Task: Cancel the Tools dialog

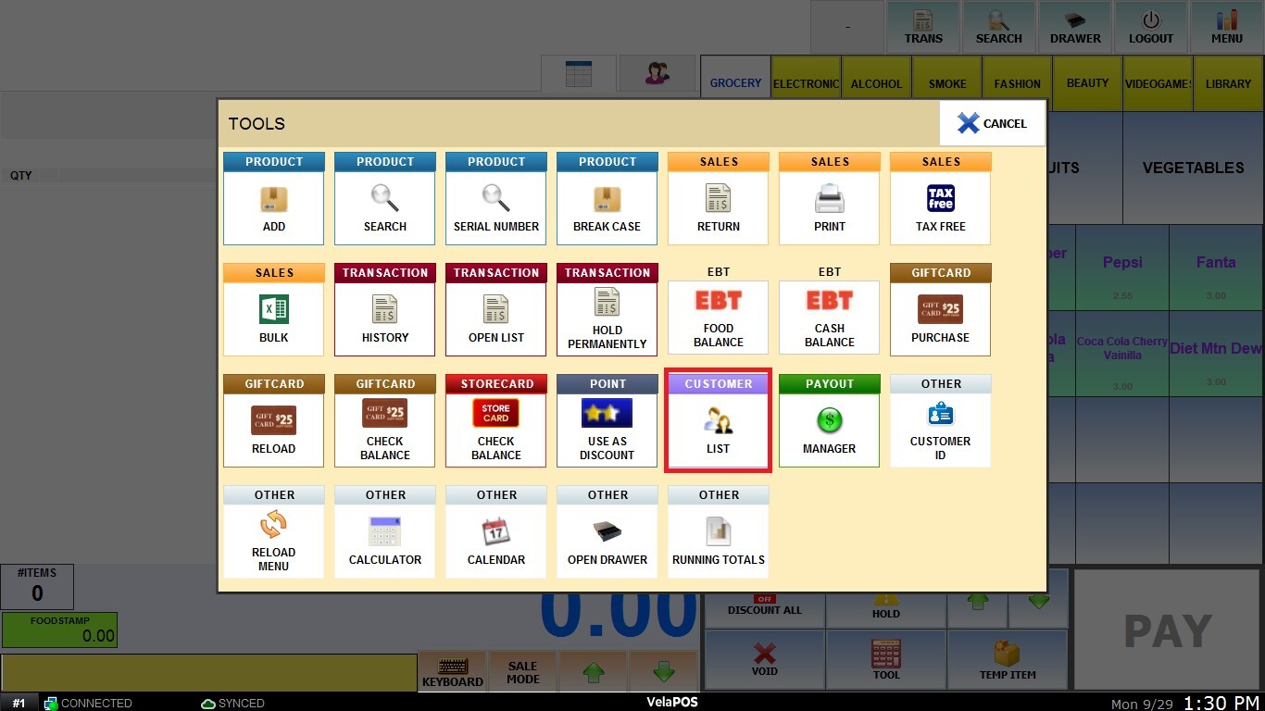Action: click(992, 123)
